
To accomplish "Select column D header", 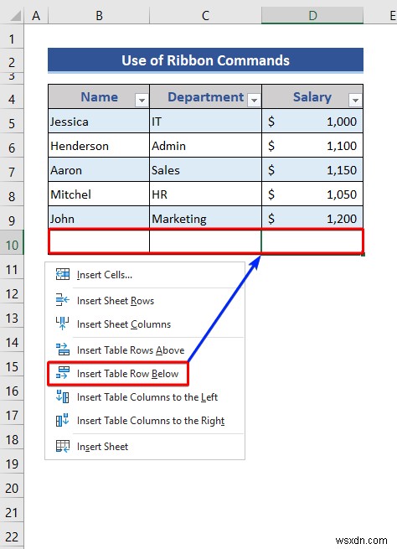I will pyautogui.click(x=312, y=15).
